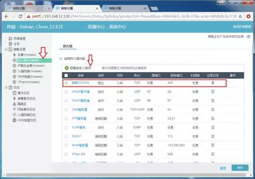The height and width of the screenshot is (179, 255).
Task: Uncheck the TCP445 block rule checkbox
Action: (x=66, y=83)
